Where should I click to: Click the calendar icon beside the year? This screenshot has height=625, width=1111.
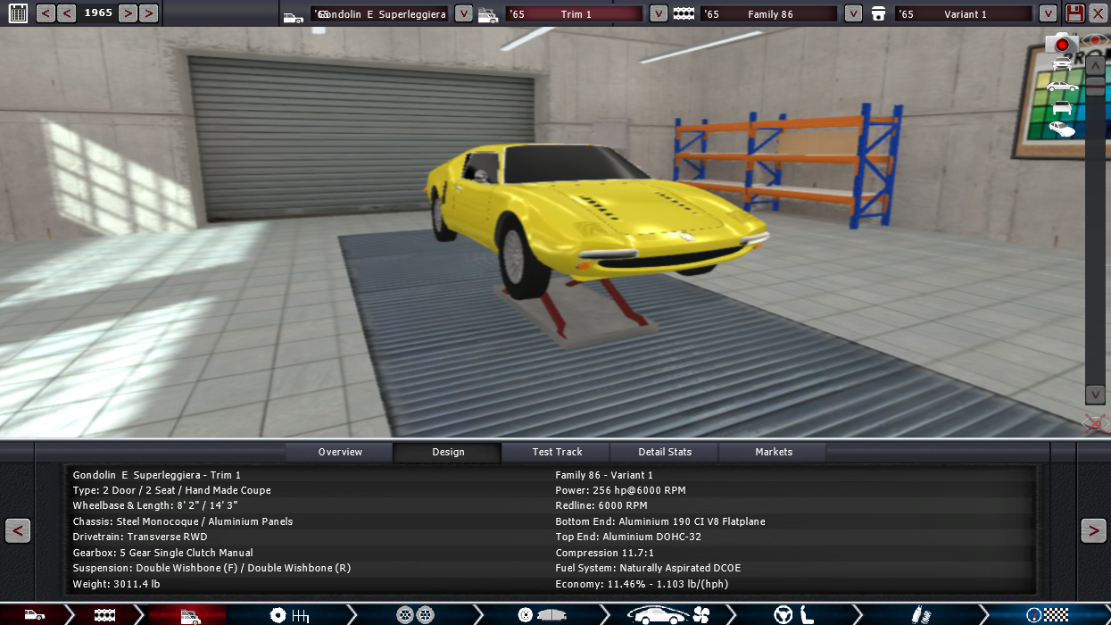point(18,13)
